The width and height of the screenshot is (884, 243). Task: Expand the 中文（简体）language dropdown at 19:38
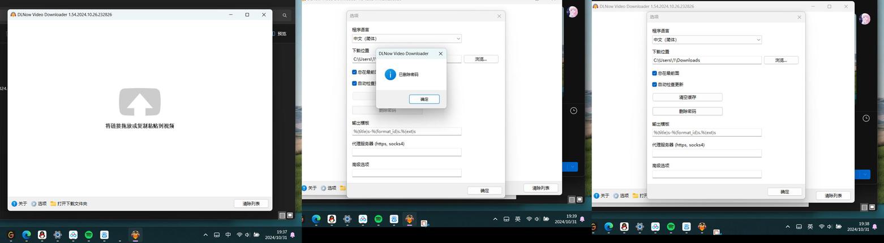pyautogui.click(x=706, y=40)
